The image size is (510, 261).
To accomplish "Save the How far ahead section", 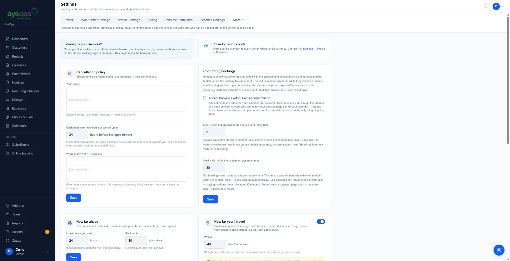I will pyautogui.click(x=74, y=257).
